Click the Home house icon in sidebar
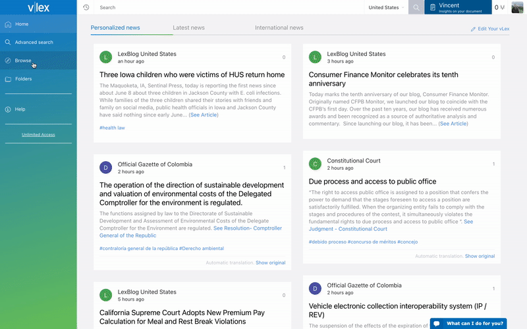The height and width of the screenshot is (329, 527). pos(8,24)
